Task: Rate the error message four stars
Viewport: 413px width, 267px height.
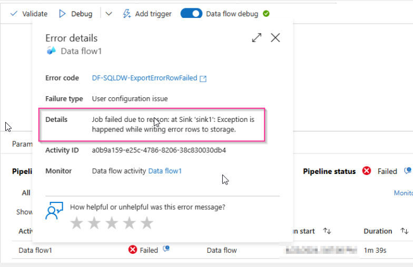Action: point(130,223)
